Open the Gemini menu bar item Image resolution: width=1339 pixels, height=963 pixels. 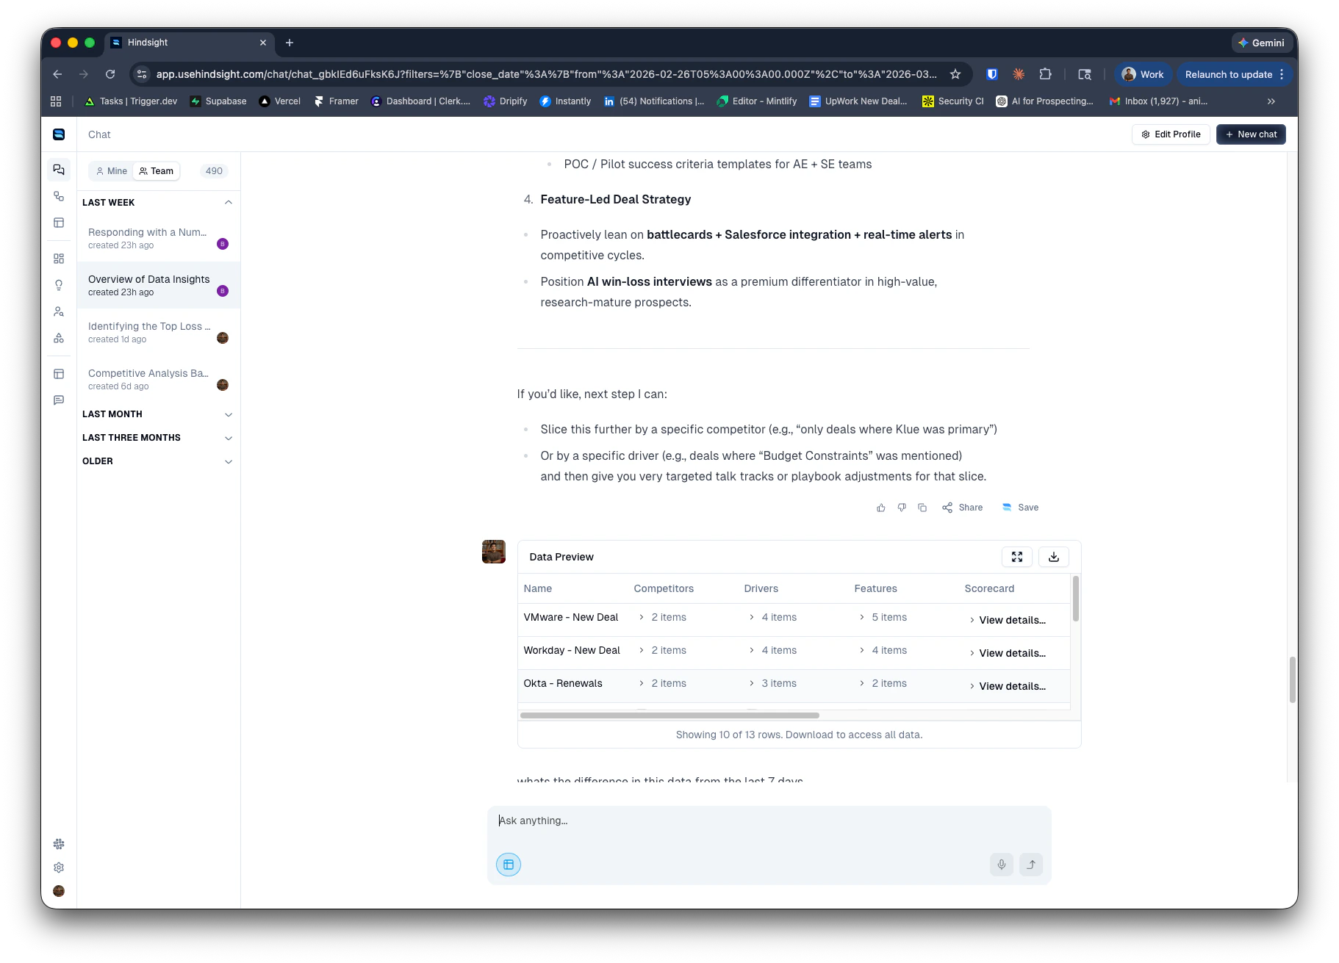coord(1262,43)
